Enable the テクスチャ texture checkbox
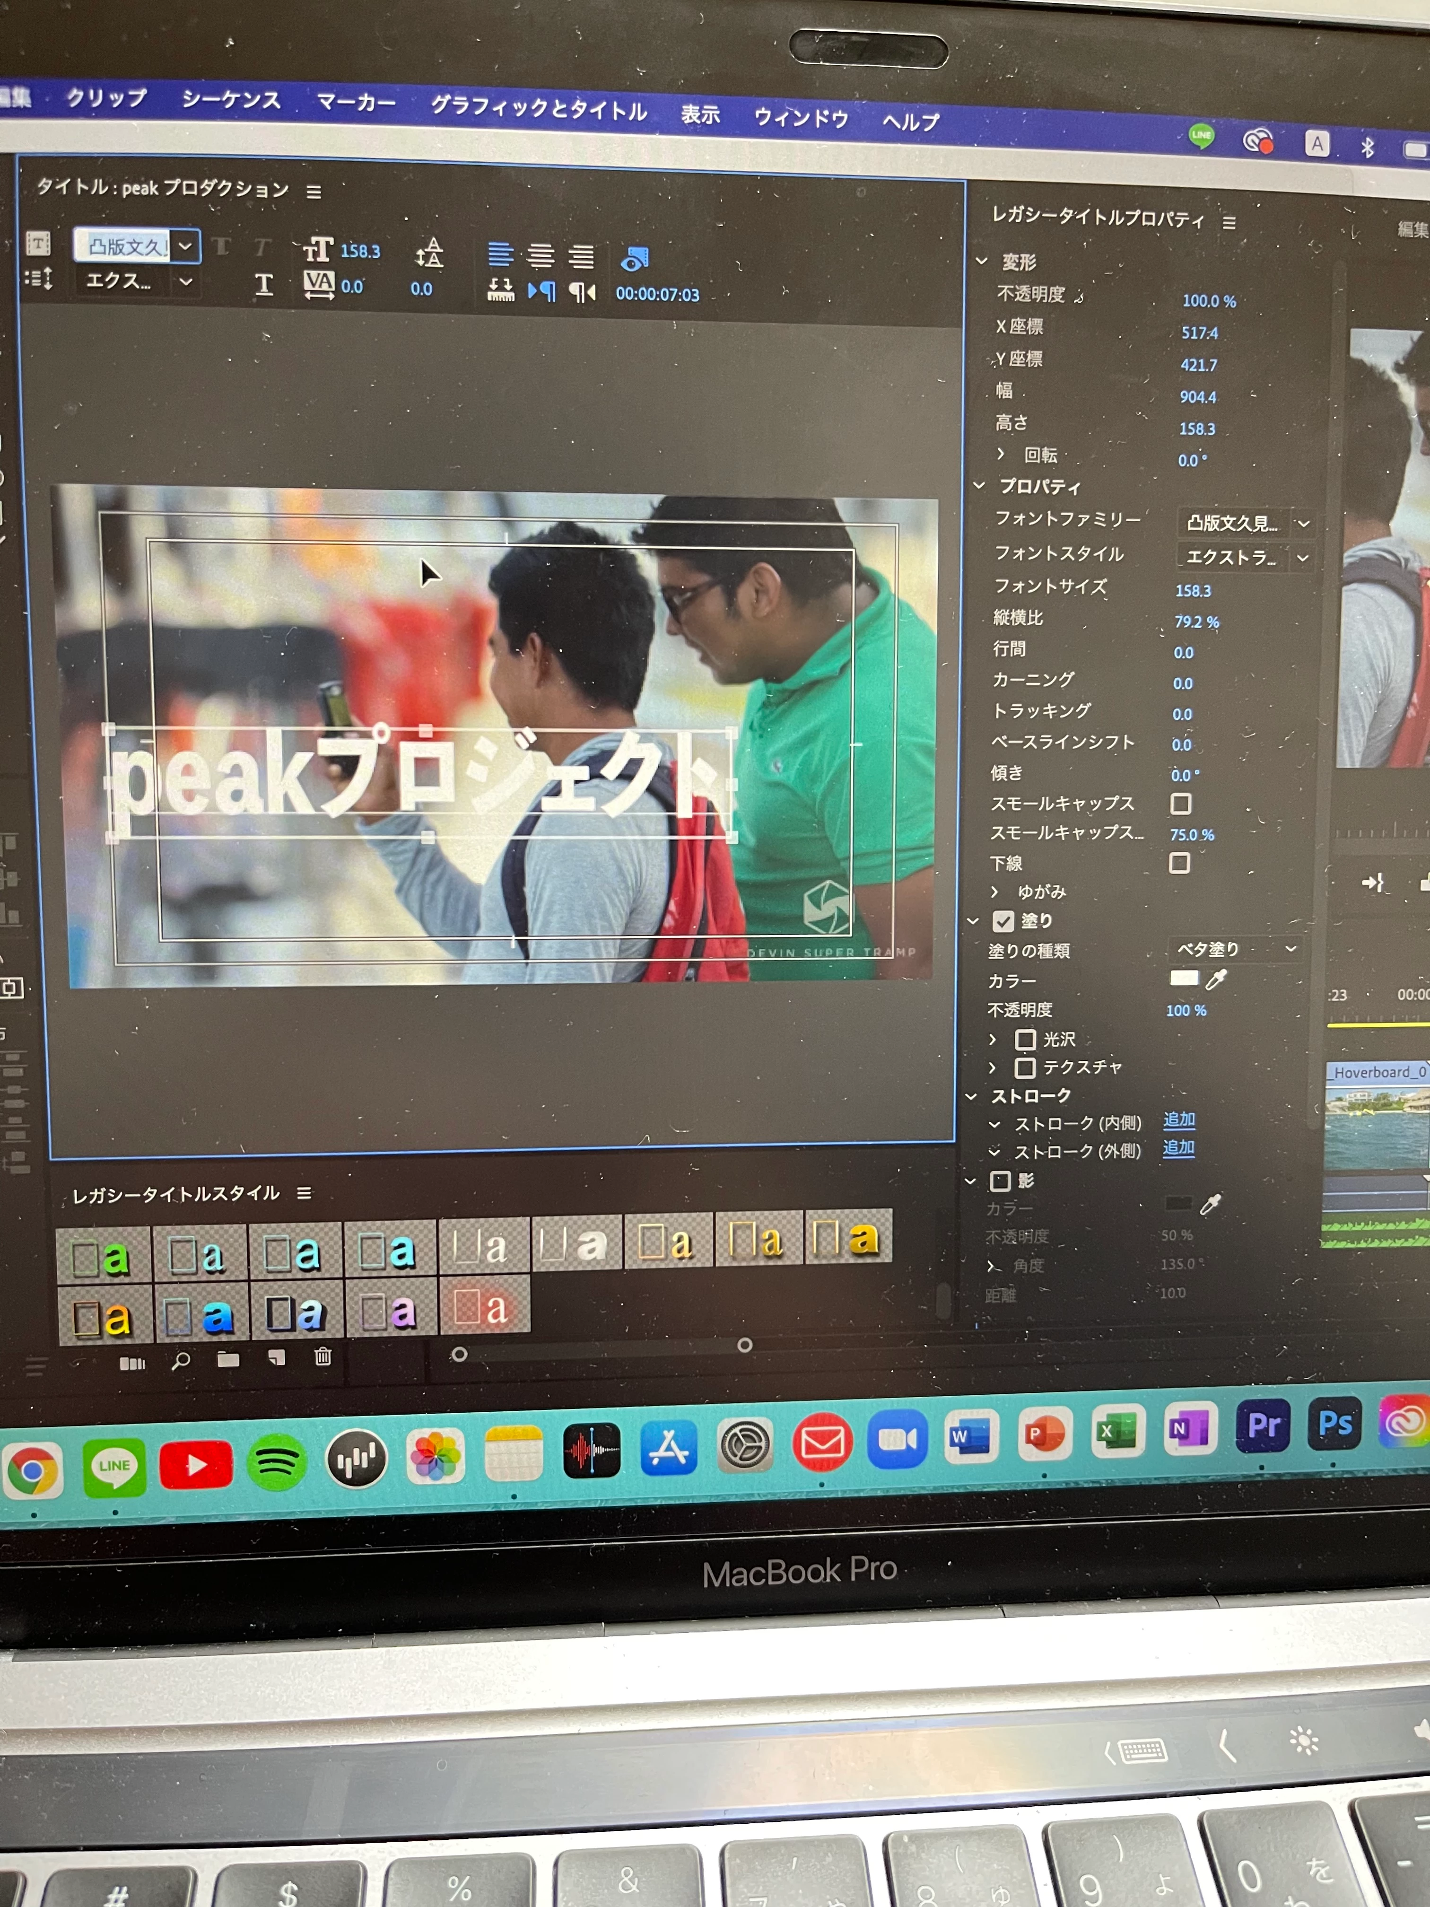Viewport: 1430px width, 1907px height. tap(1025, 1068)
